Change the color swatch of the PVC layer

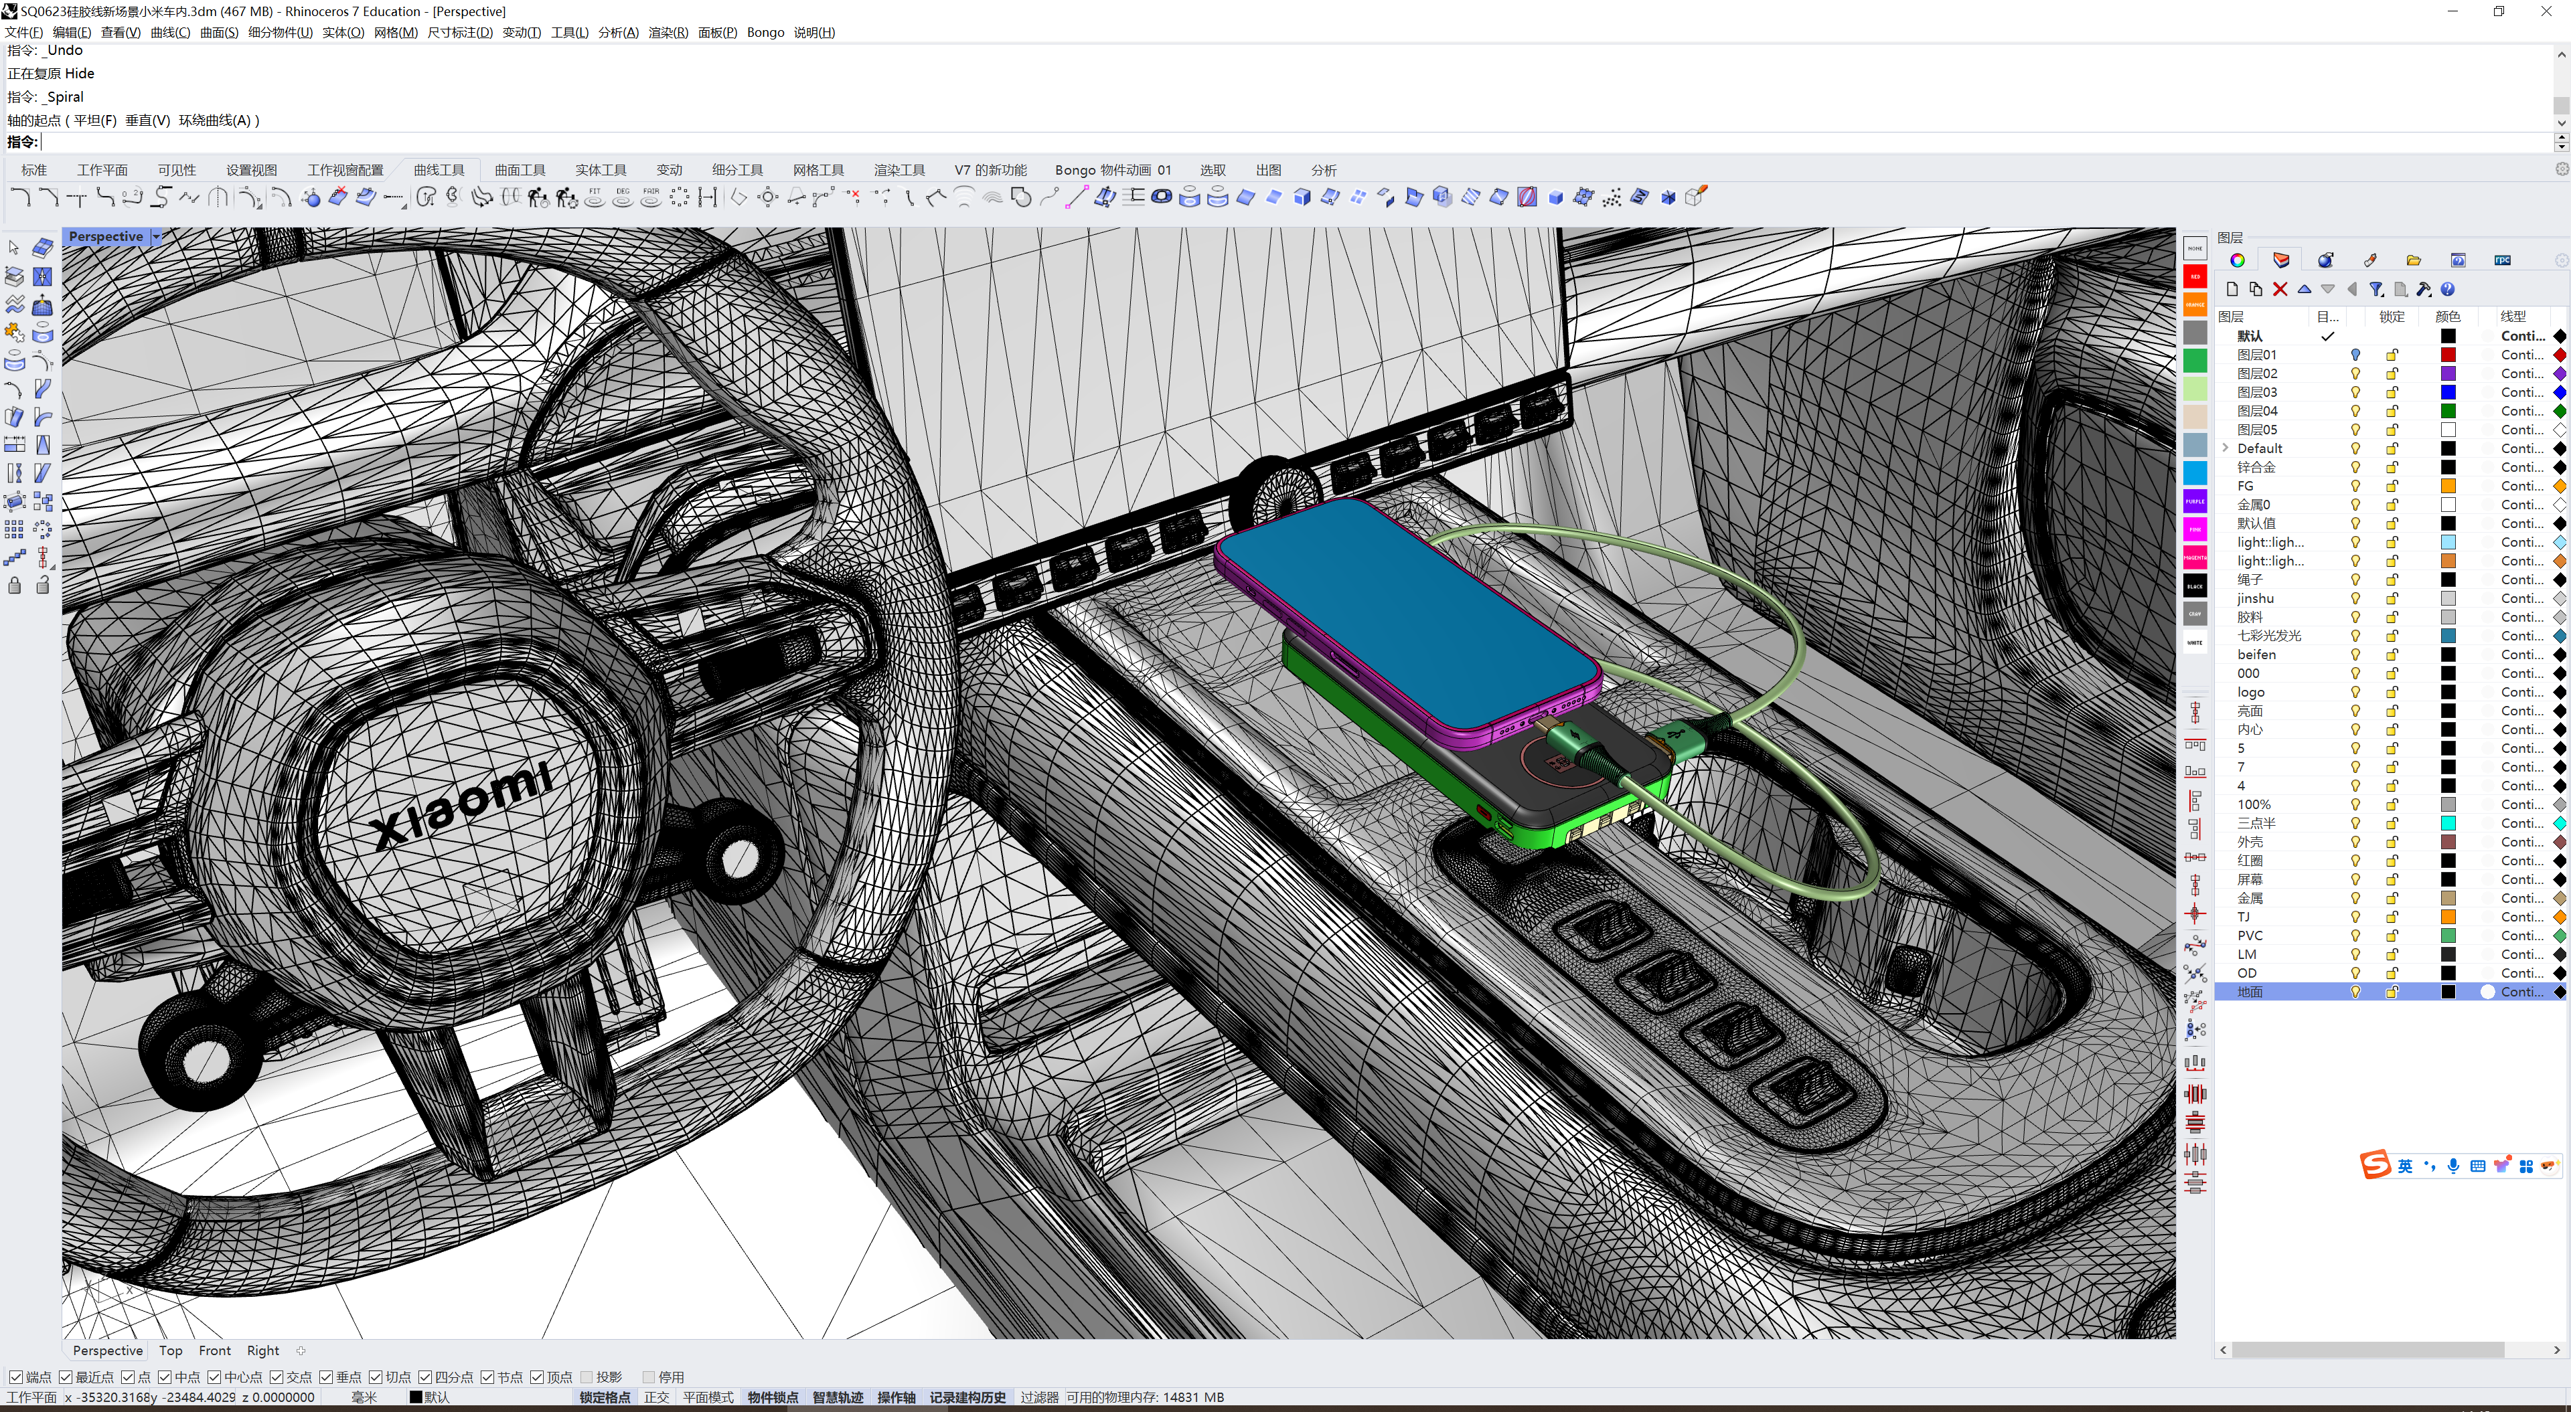tap(2447, 935)
